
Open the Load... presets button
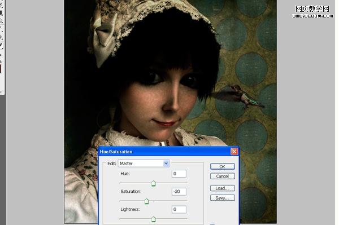[x=222, y=188]
